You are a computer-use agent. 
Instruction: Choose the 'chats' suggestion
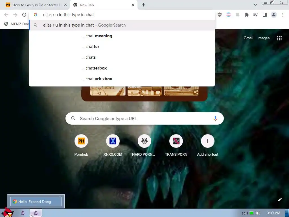point(122,57)
